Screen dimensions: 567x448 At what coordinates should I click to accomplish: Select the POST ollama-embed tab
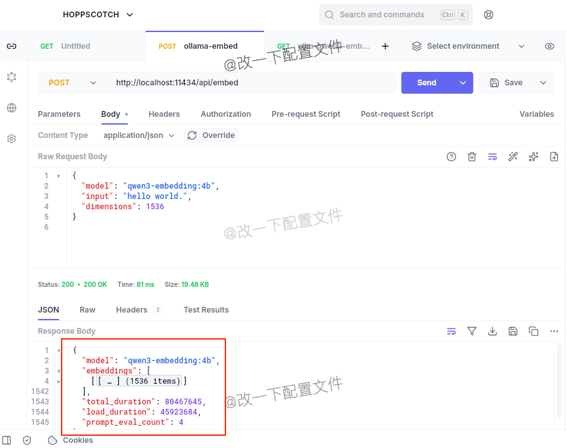(205, 46)
